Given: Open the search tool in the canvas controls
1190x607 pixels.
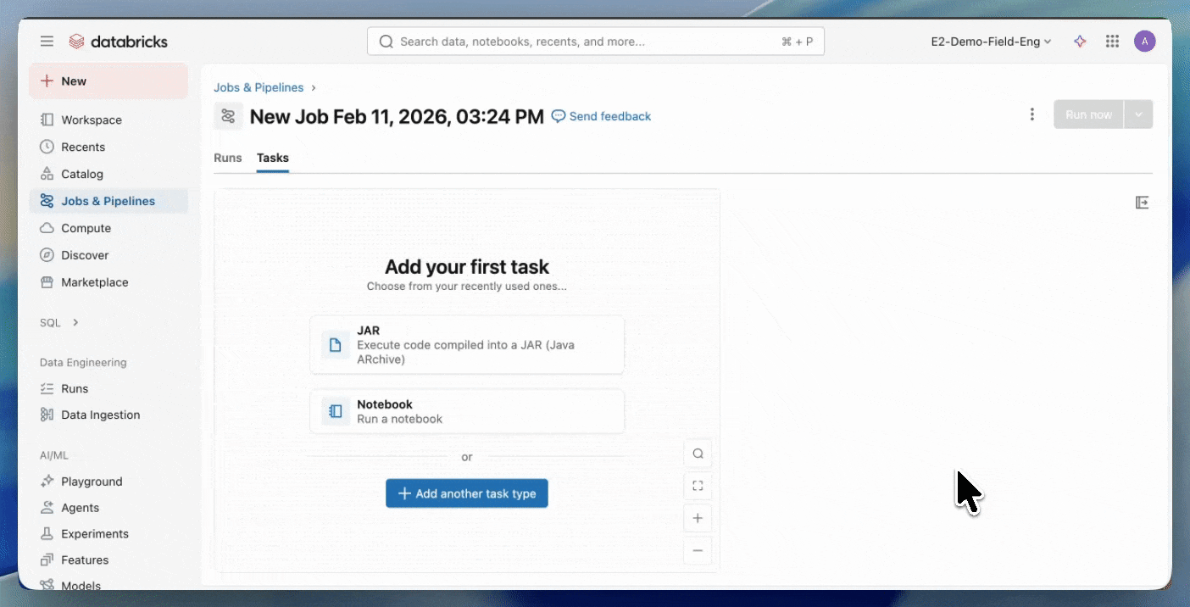Looking at the screenshot, I should pos(698,454).
